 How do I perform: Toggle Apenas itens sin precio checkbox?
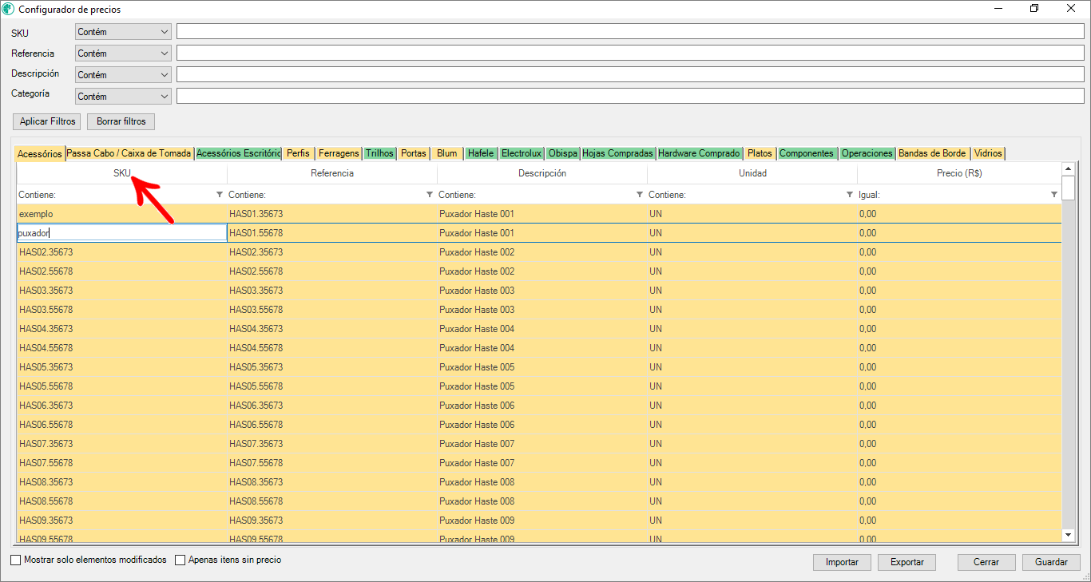180,560
